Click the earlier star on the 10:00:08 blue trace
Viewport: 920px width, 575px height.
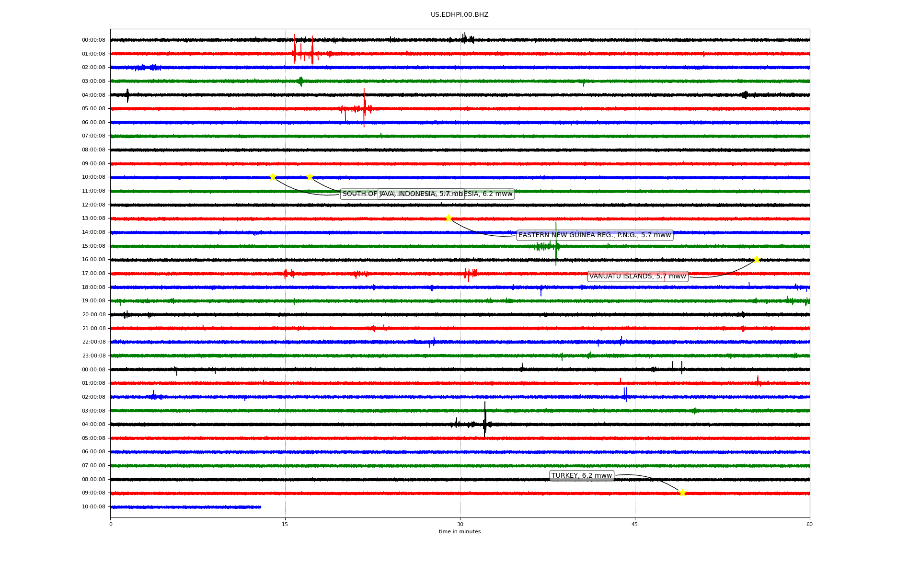coord(273,177)
